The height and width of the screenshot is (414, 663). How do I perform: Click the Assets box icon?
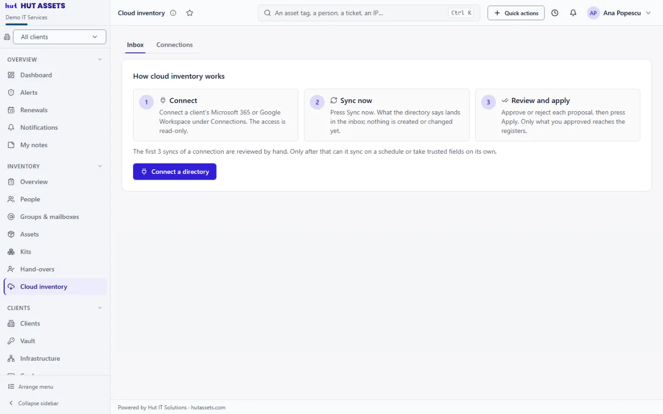tap(11, 234)
